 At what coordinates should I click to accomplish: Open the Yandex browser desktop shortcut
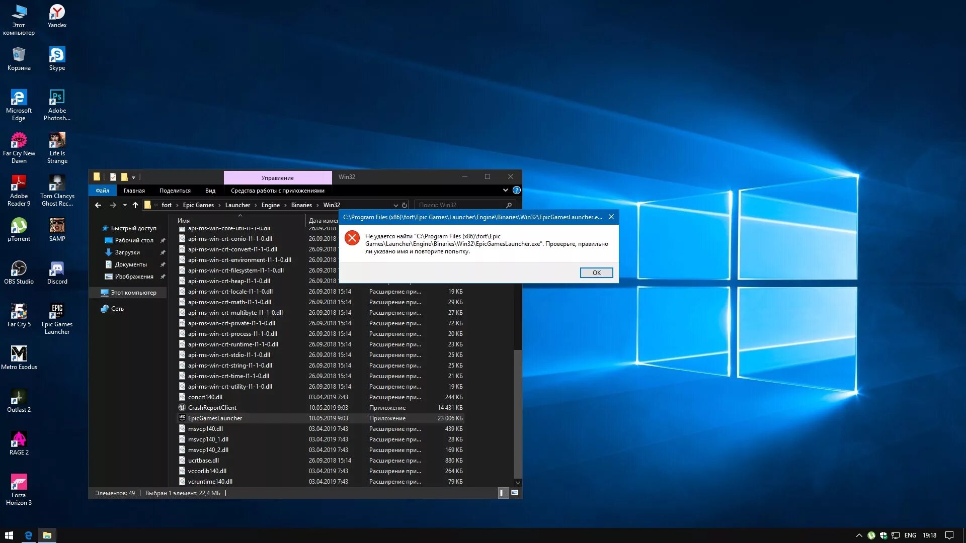57,16
